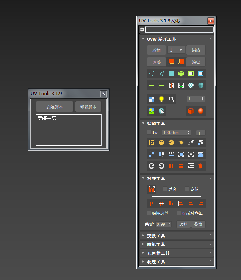
Task: Enable the Rw checkbox
Action: click(x=149, y=133)
